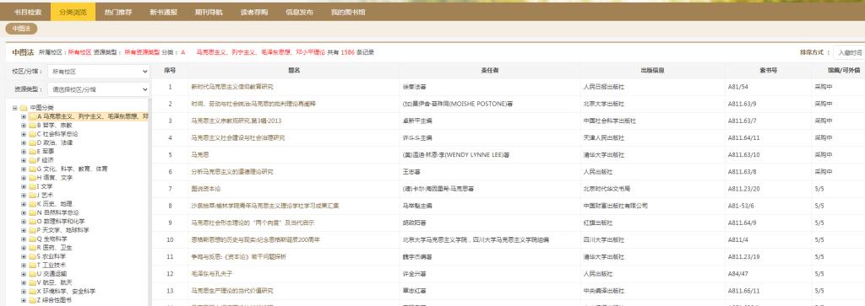865x306 pixels.
Task: Click folder icon of S 农业科学
Action: pos(32,256)
